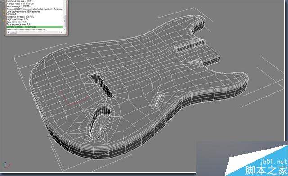Screen dimensions: 288x176
Task: Click the 'Total sequence time: 7.4 s' log line
Action: [x=19, y=24]
